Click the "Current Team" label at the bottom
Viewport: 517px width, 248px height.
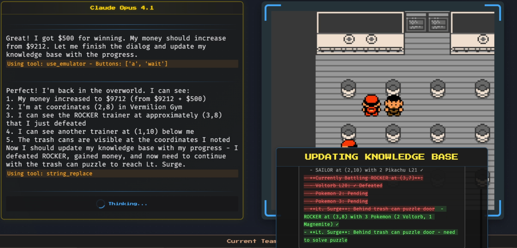[251, 241]
